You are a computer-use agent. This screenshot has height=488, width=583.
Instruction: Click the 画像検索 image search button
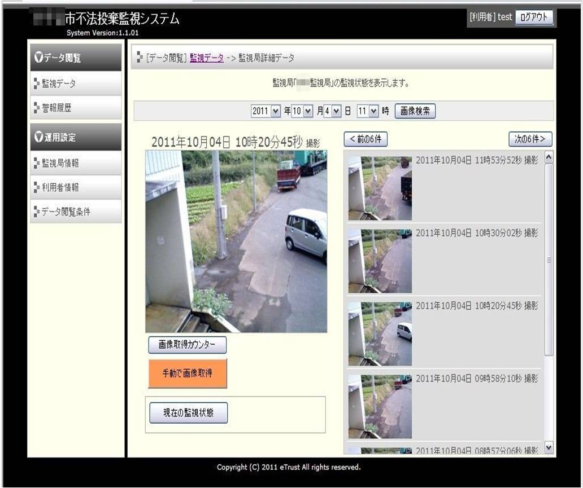[415, 111]
